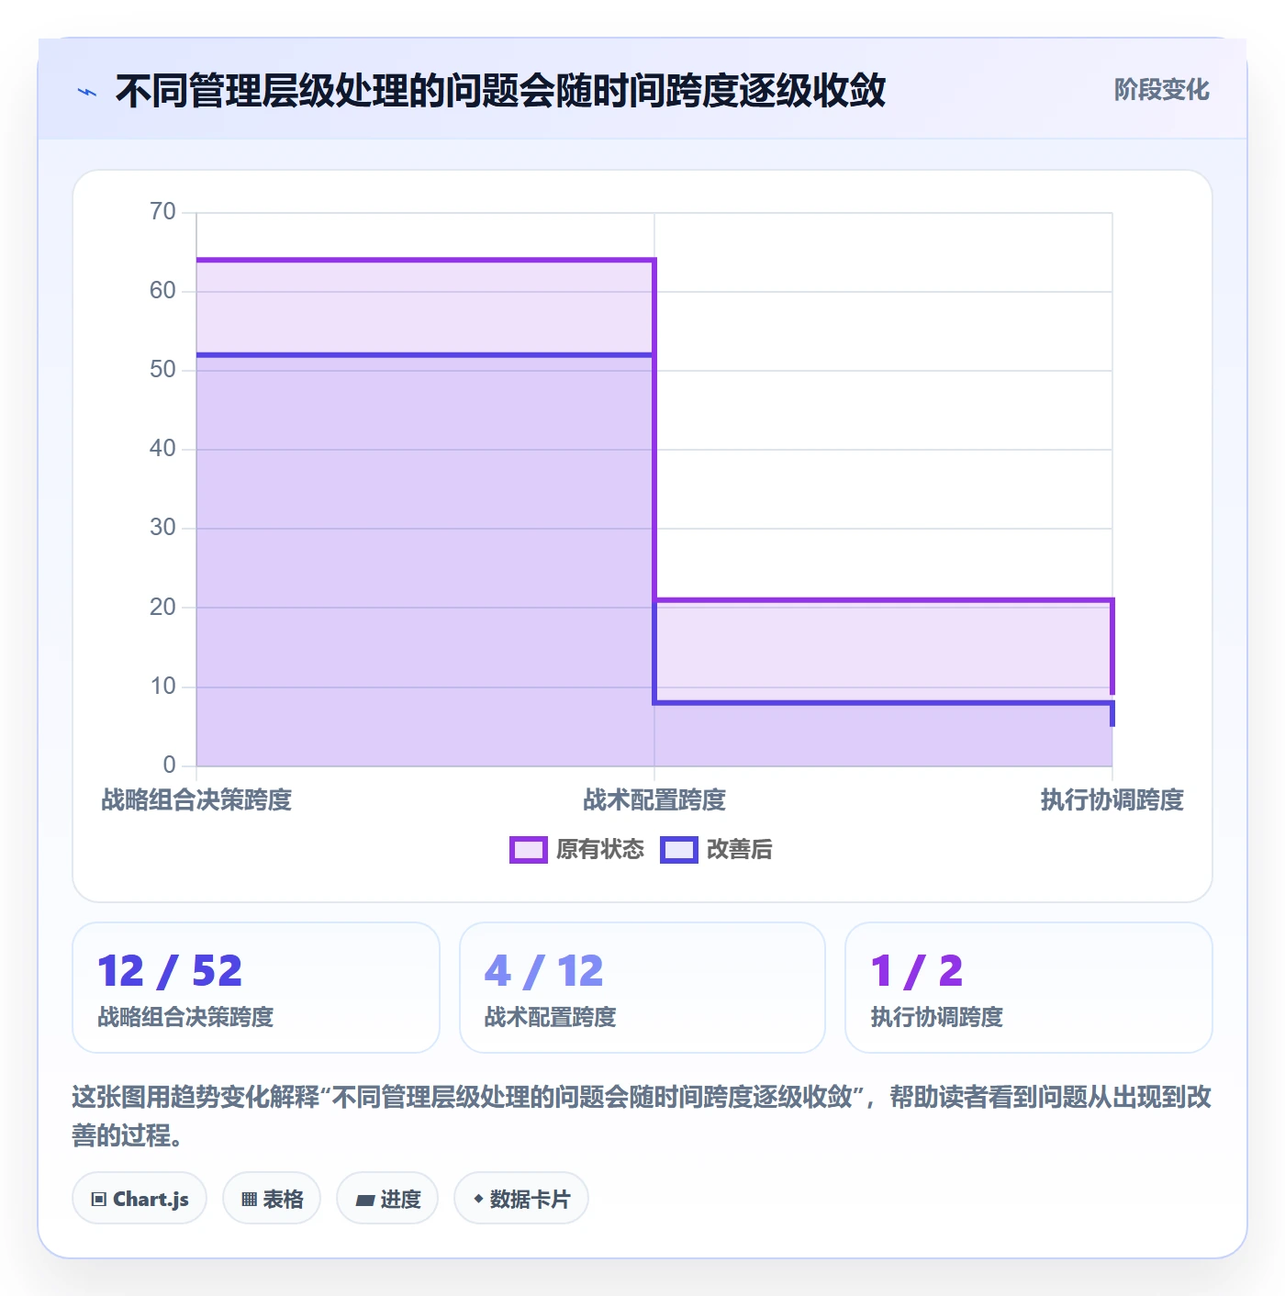Click the y-axis value 60
1285x1296 pixels.
[x=162, y=291]
